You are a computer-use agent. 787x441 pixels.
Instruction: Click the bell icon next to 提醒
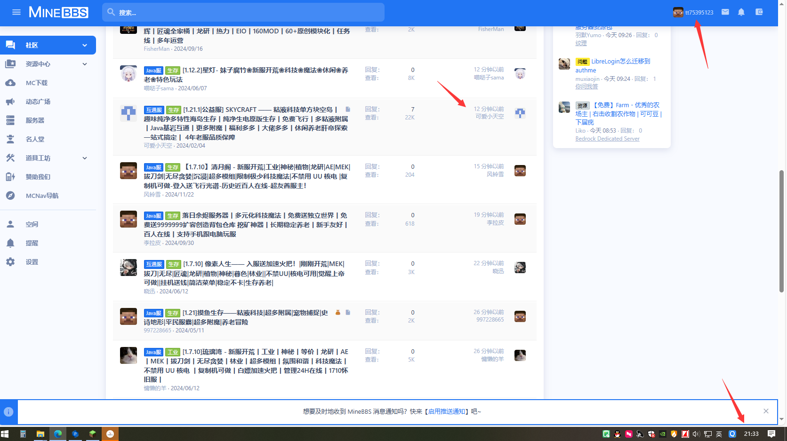[x=10, y=243]
